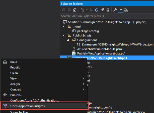Open the Pending Changes Filter dropdown arrow
Screen dimensions: 154x113
pos(87,10)
